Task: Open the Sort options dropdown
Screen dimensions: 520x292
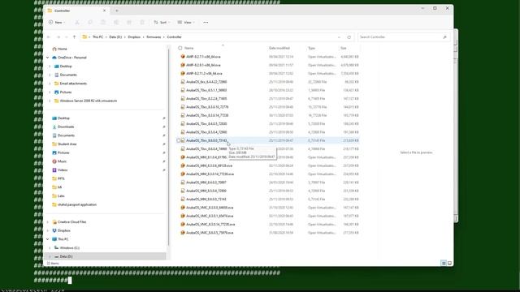Action: click(162, 22)
